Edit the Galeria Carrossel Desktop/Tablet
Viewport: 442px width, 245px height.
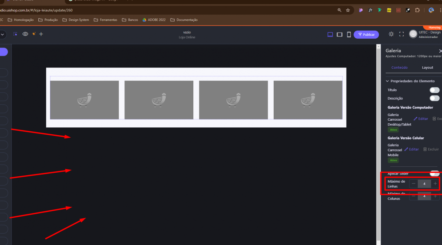point(421,119)
